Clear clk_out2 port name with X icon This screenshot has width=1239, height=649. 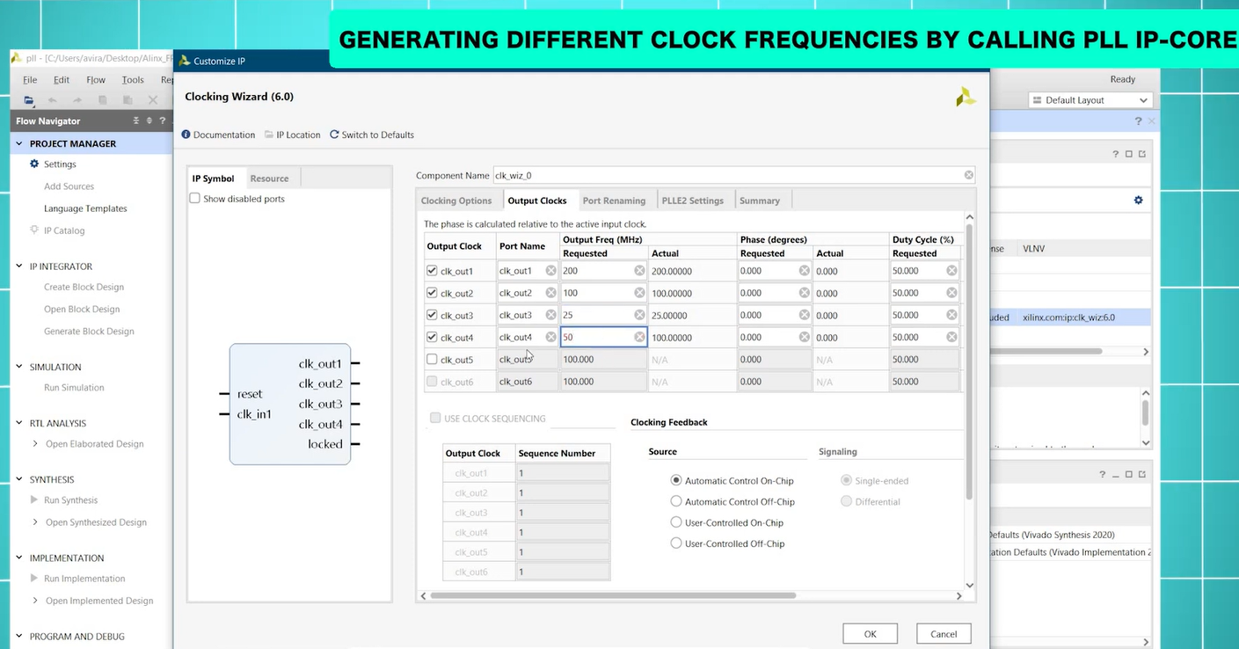click(550, 293)
